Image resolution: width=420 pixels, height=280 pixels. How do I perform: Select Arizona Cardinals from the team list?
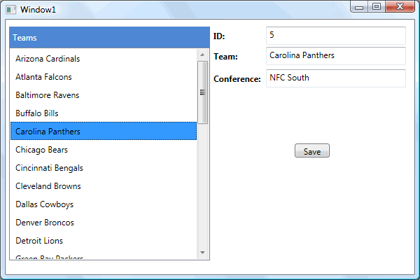(104, 58)
